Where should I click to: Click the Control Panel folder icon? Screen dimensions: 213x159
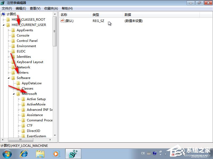click(x=13, y=41)
